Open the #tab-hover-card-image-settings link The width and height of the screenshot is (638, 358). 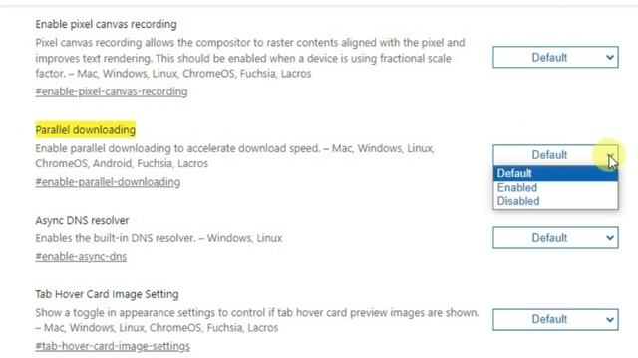(x=113, y=346)
